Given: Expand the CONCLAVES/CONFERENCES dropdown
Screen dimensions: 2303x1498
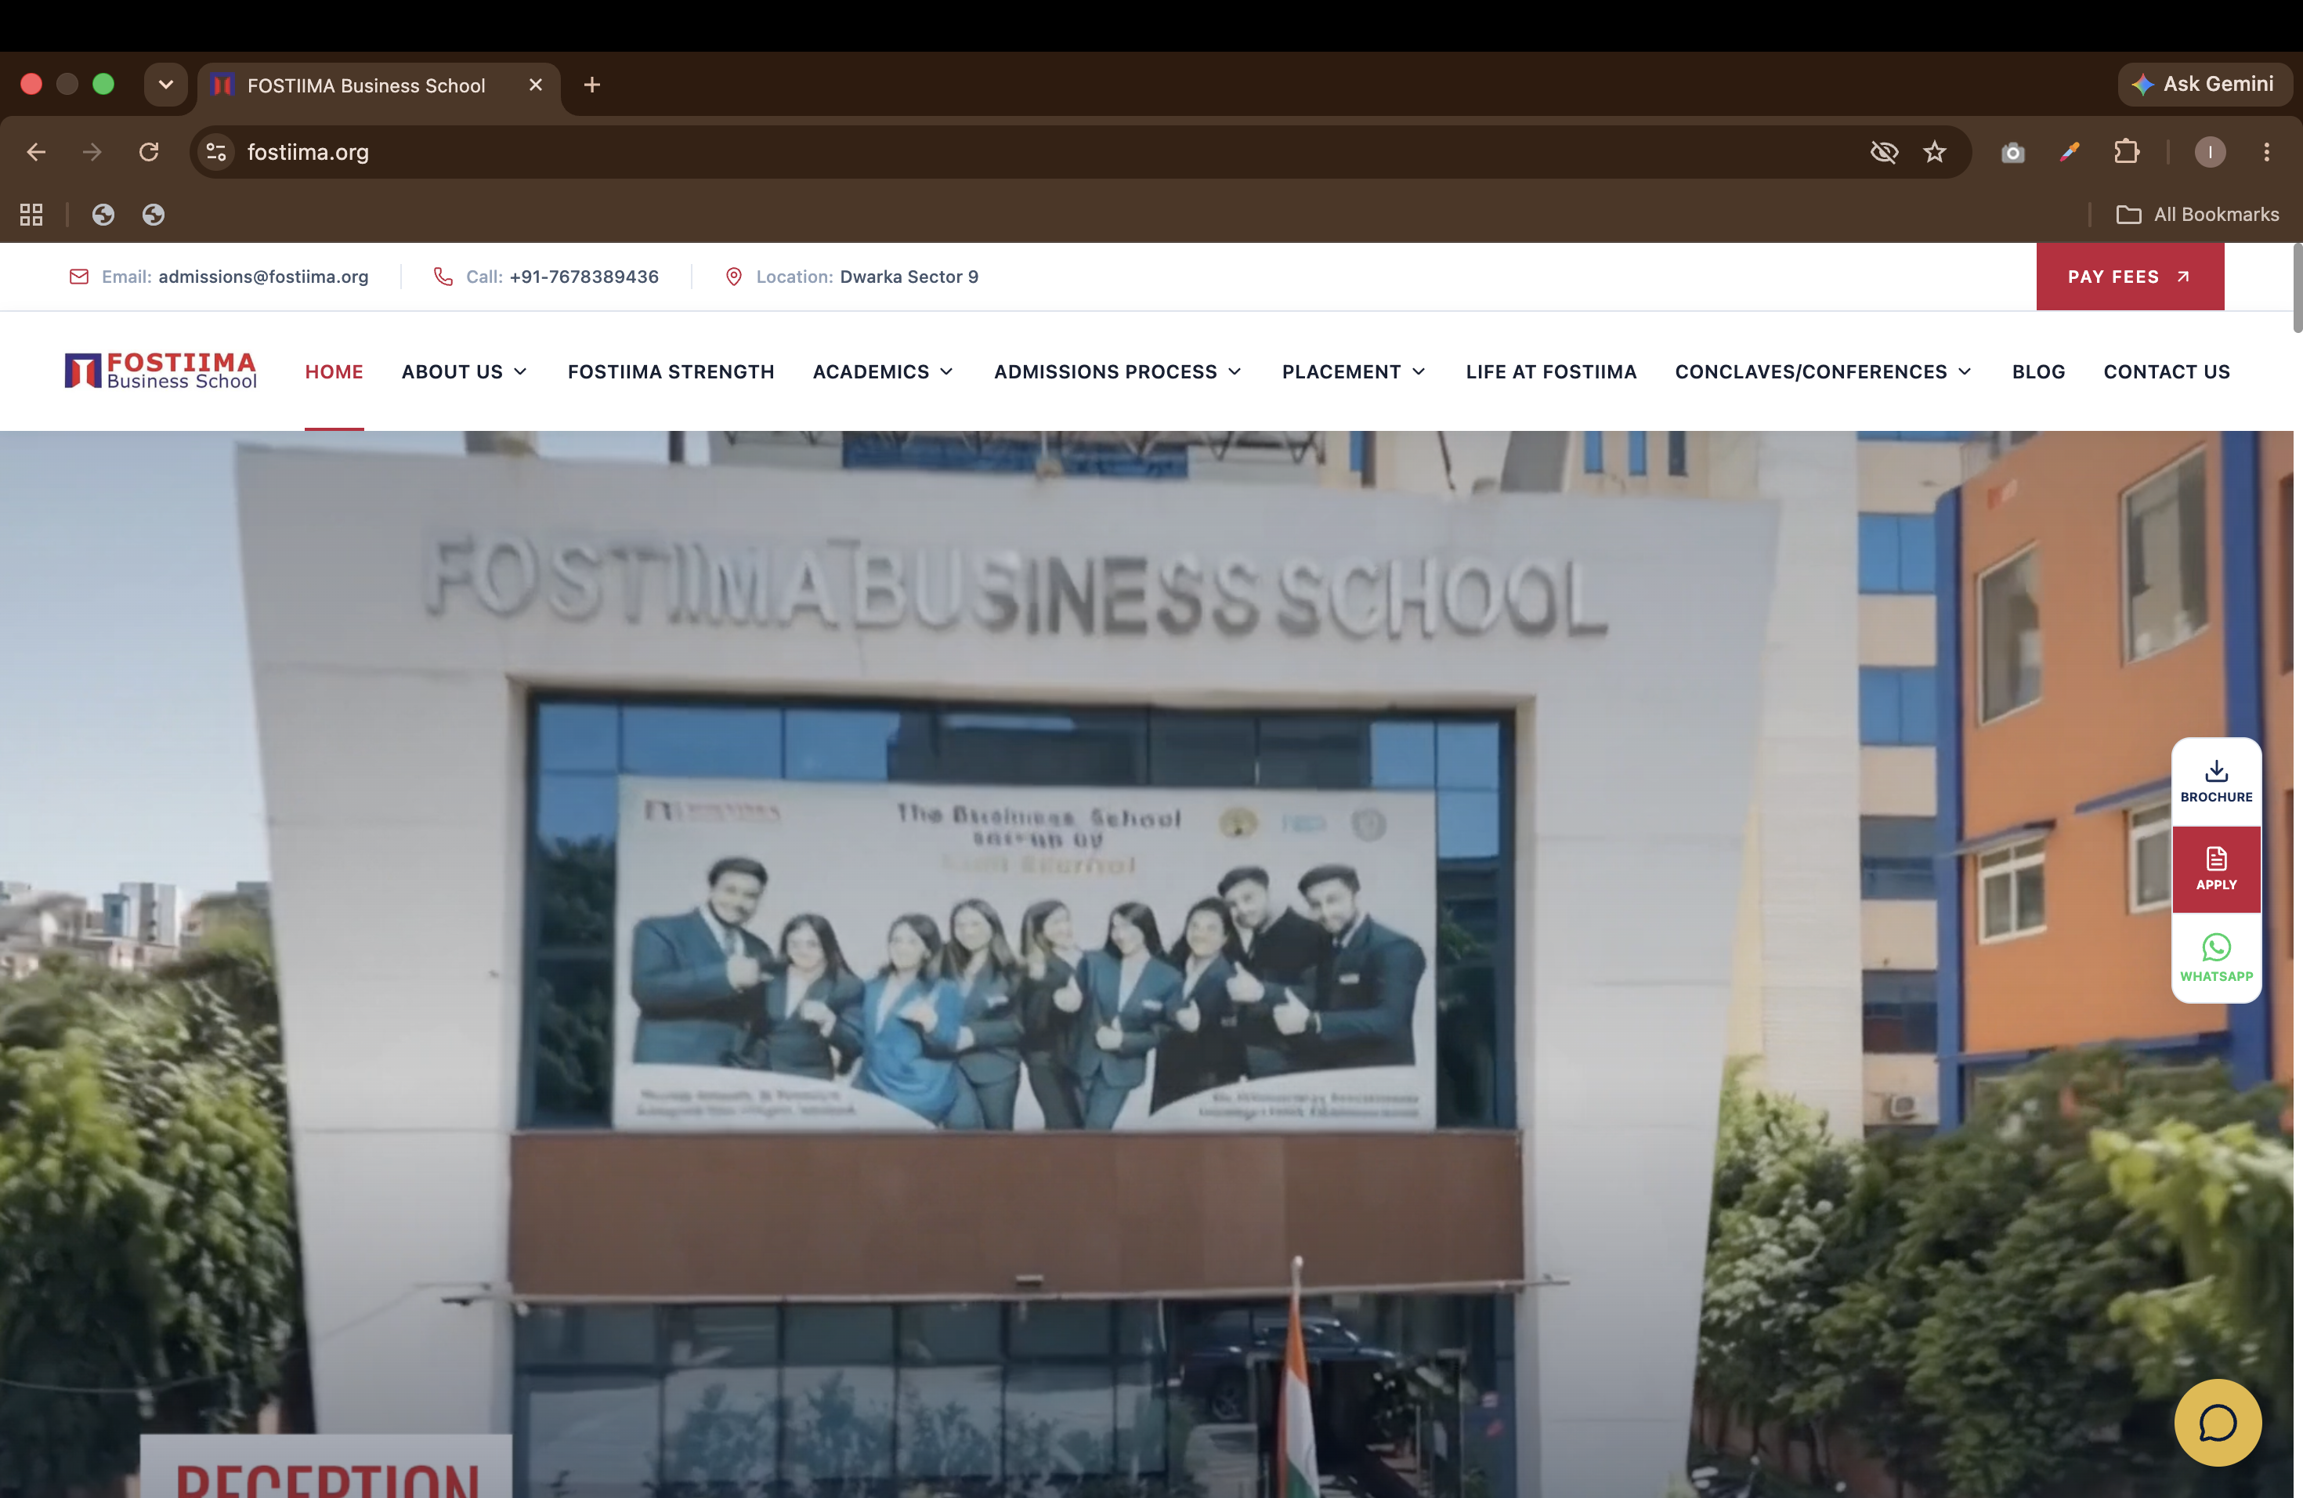Looking at the screenshot, I should (1823, 371).
